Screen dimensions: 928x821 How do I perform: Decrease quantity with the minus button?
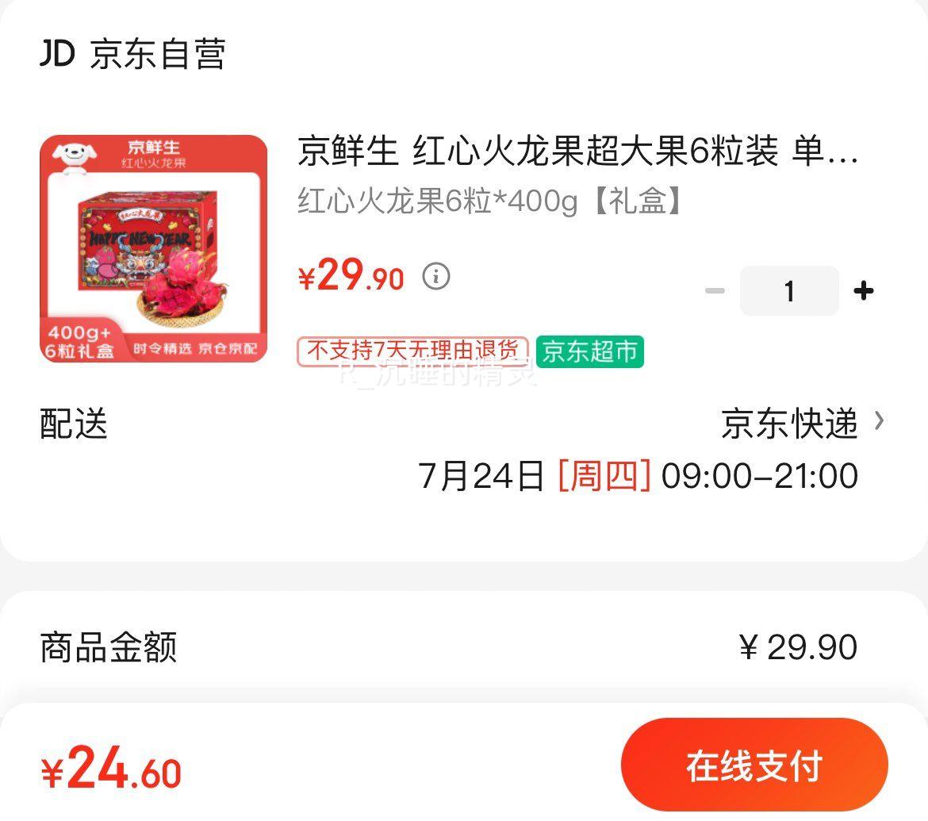715,290
